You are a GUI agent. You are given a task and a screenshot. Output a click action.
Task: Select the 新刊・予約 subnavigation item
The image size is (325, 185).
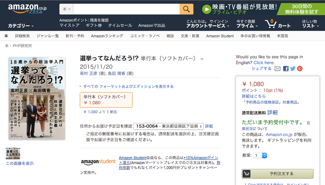click(x=75, y=36)
